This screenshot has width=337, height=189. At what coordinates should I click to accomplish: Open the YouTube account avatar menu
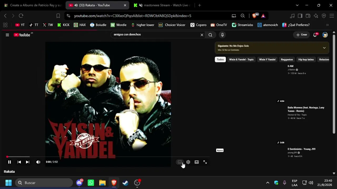click(x=325, y=35)
